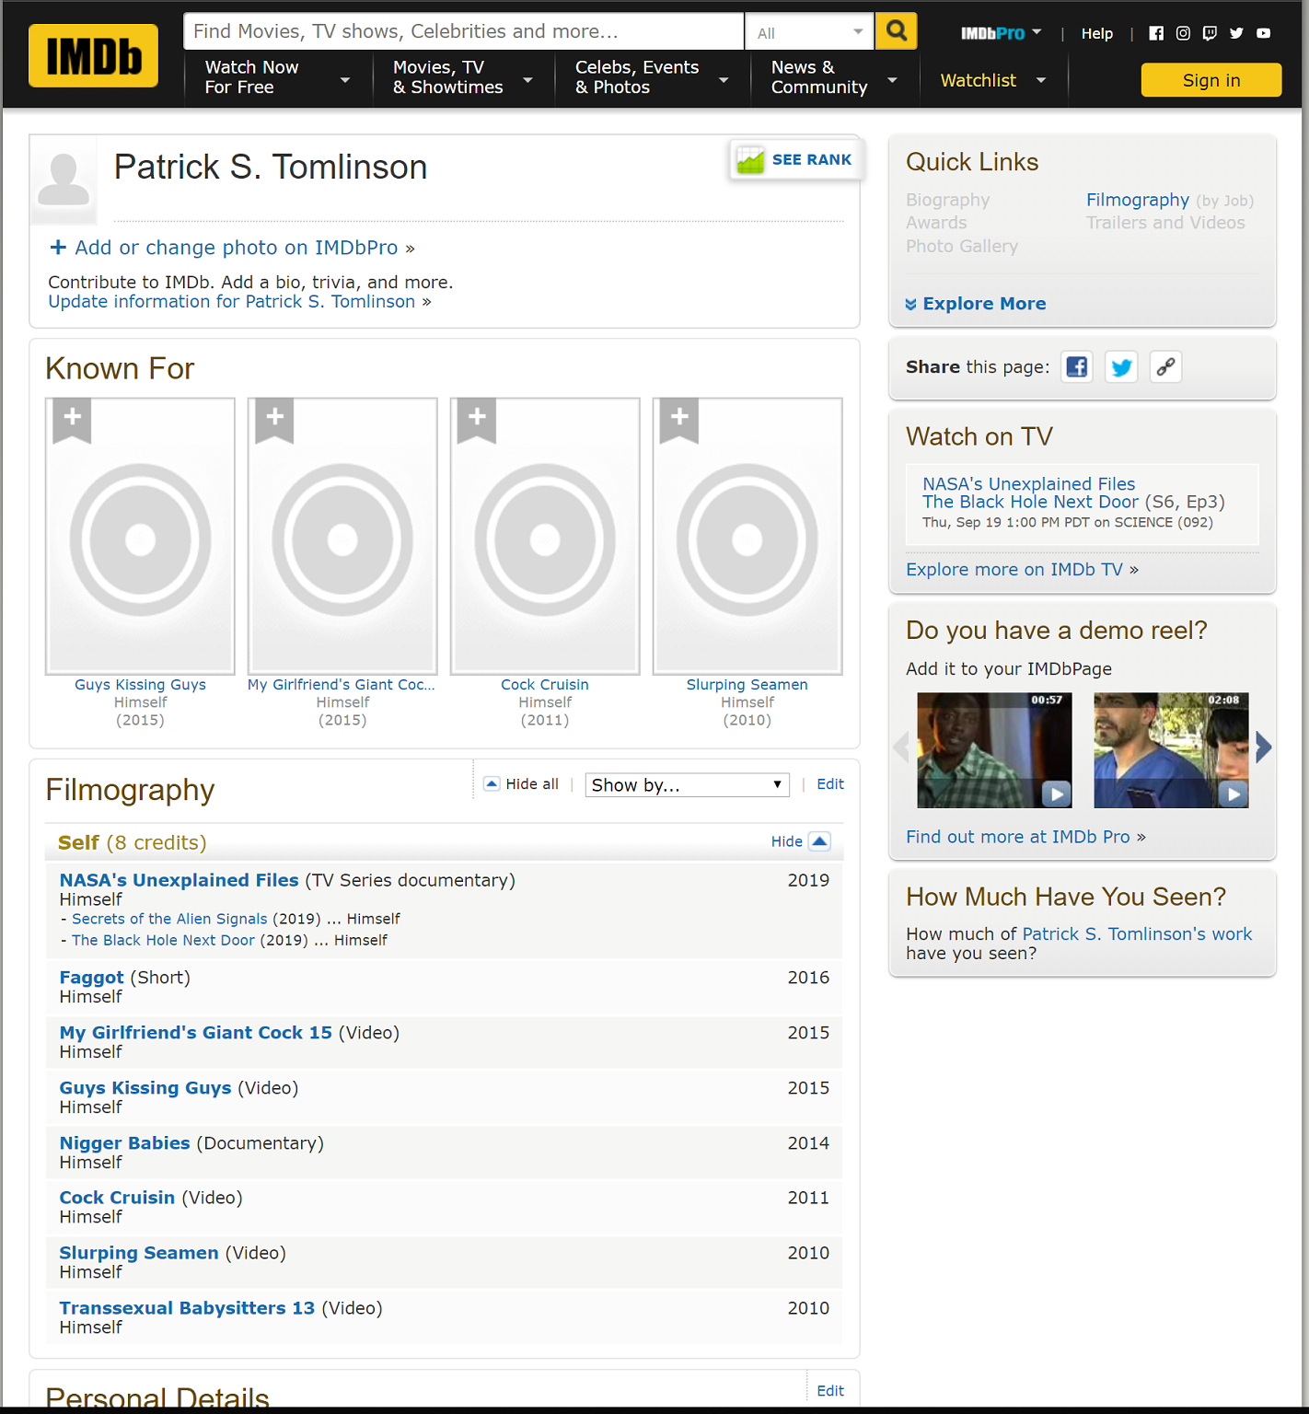Focus the Find Movies, TV shows search field
Image resolution: width=1309 pixels, height=1414 pixels.
tap(464, 31)
